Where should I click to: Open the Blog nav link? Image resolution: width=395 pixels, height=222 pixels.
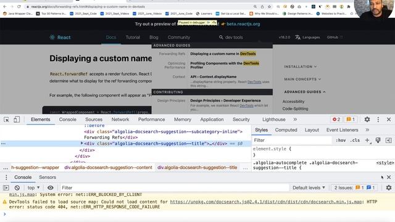(154, 37)
